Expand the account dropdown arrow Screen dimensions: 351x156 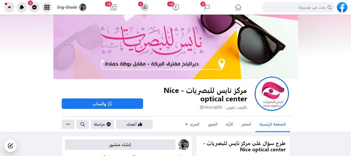(x=9, y=8)
